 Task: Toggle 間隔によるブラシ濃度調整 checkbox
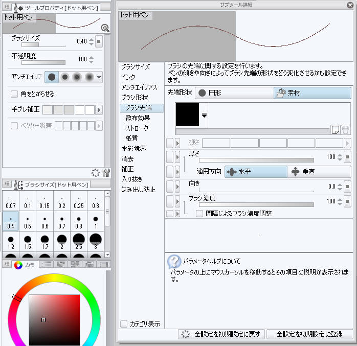click(200, 213)
